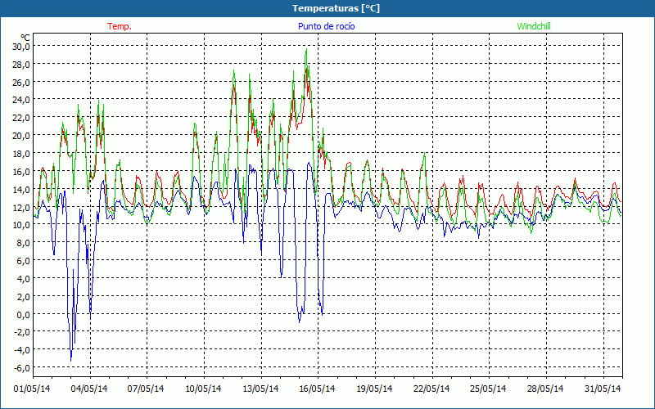Click the 10,0 y-axis value
Image resolution: width=655 pixels, height=409 pixels.
21,225
